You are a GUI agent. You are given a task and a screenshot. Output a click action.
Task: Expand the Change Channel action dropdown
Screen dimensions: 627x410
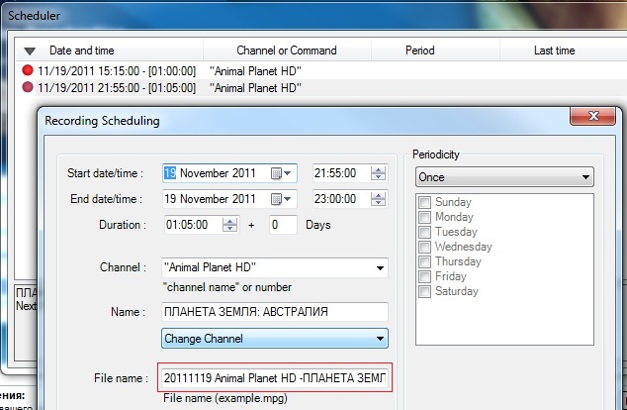(380, 339)
